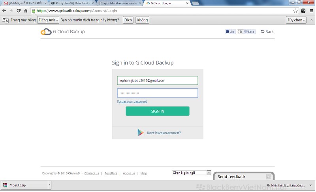The height and width of the screenshot is (192, 316).
Task: Close the G Cloud Login tab
Action: tap(187, 3)
